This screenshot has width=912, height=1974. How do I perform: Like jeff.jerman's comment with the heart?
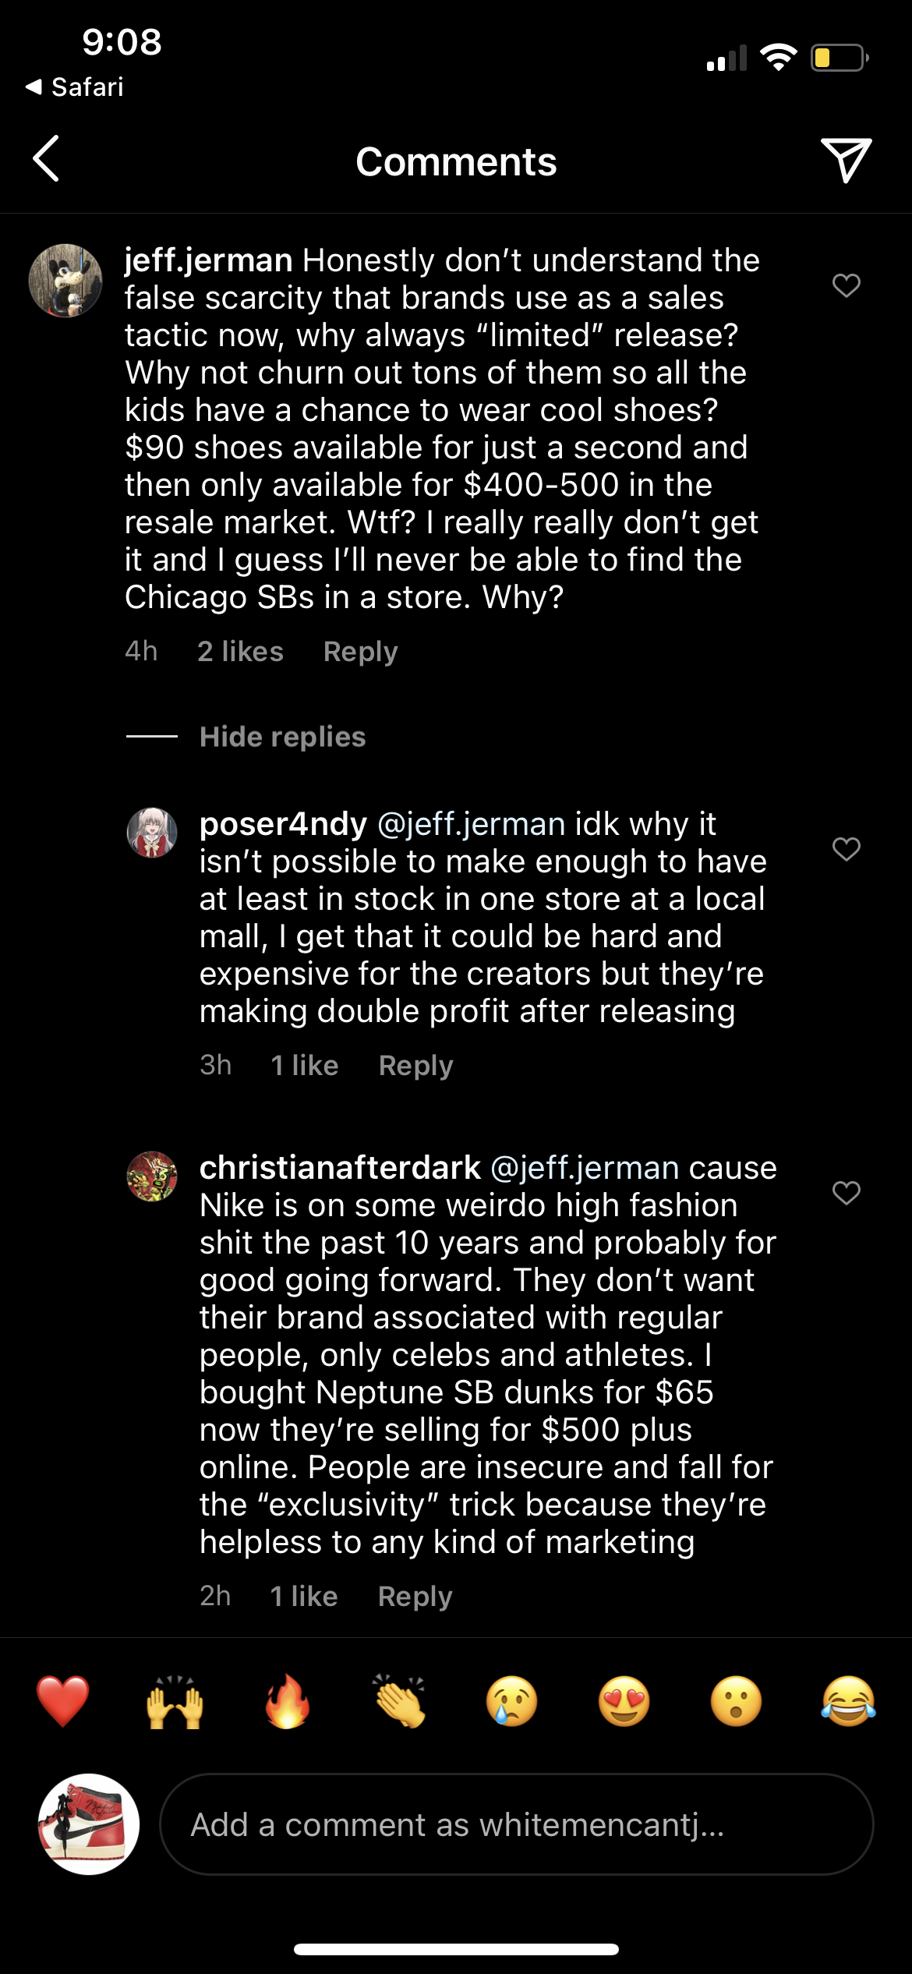point(847,285)
